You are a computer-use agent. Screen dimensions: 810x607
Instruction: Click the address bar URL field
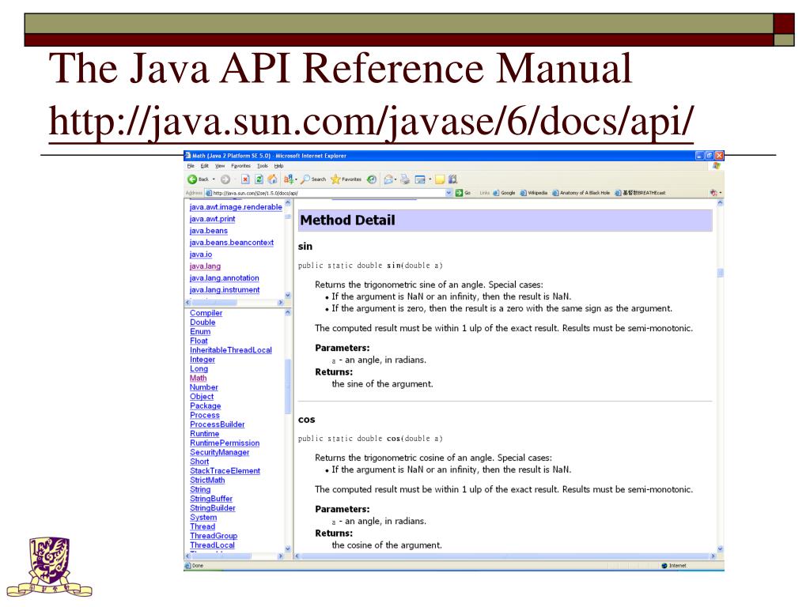click(x=328, y=193)
